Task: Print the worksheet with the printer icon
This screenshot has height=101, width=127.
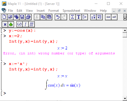Action: coord(28,17)
